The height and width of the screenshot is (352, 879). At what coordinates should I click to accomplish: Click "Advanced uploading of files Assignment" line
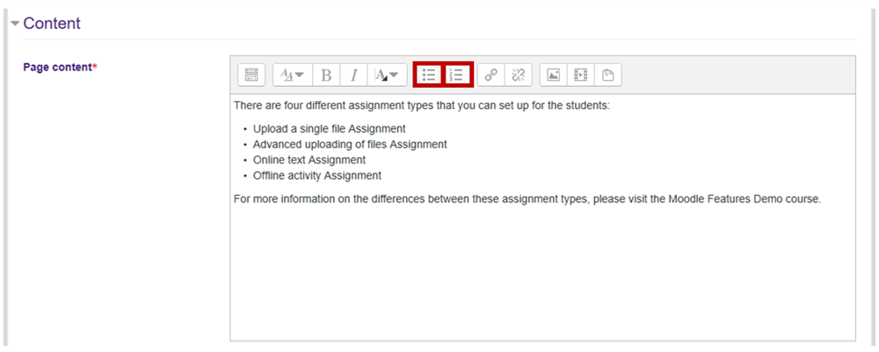tap(350, 145)
